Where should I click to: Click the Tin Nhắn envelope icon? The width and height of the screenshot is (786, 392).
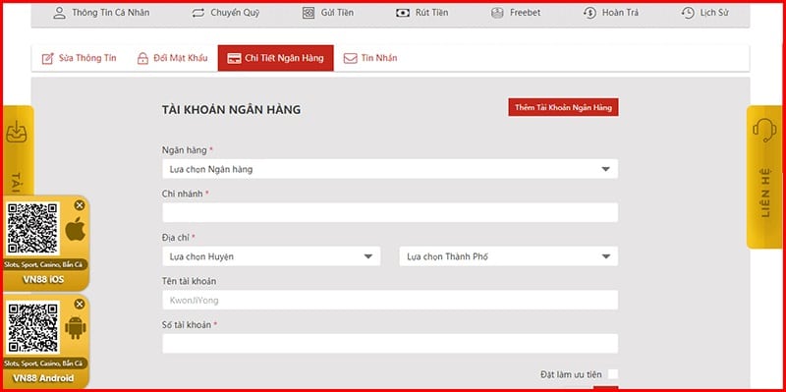coord(350,58)
